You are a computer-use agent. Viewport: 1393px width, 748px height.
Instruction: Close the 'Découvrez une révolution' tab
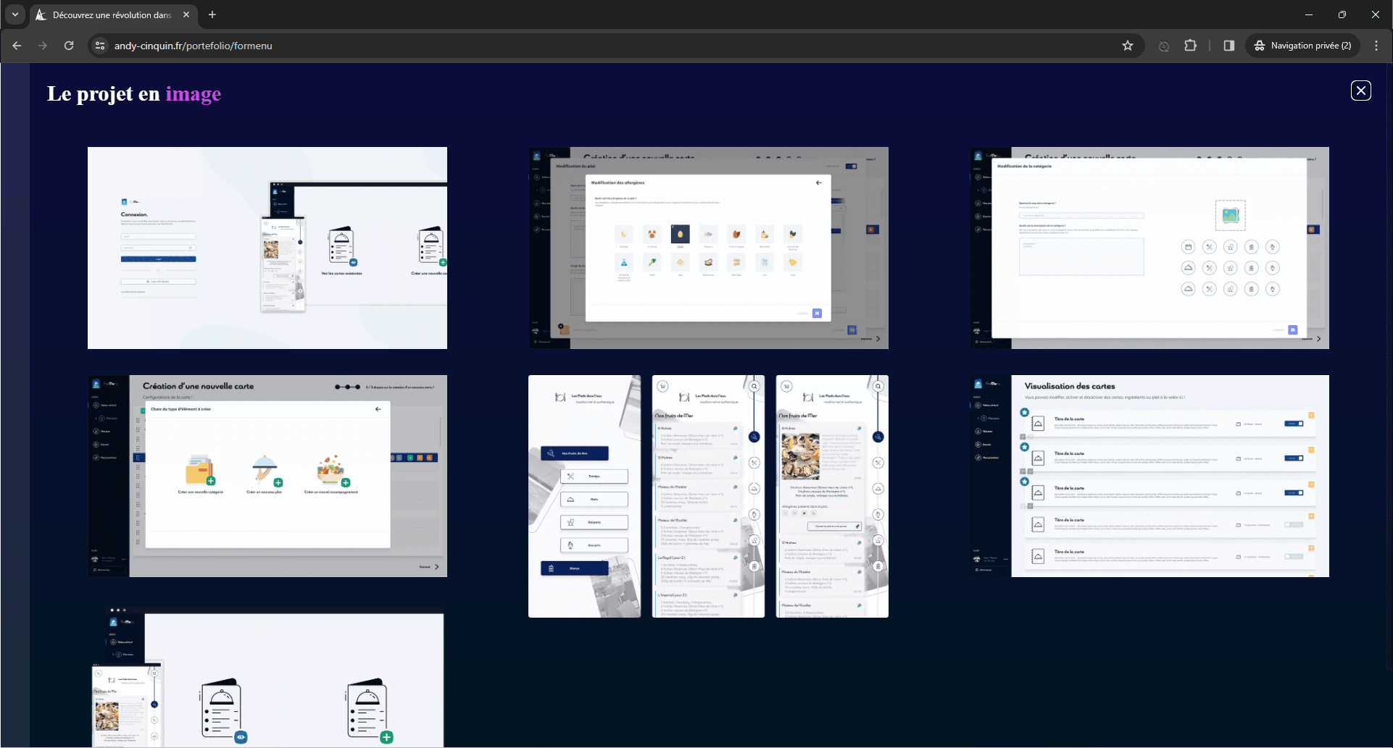click(186, 14)
